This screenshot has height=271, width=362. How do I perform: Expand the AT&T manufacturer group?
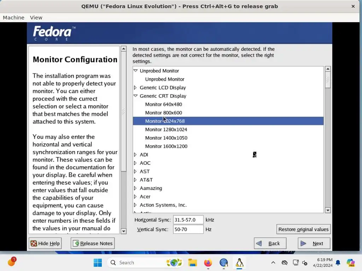[135, 180]
